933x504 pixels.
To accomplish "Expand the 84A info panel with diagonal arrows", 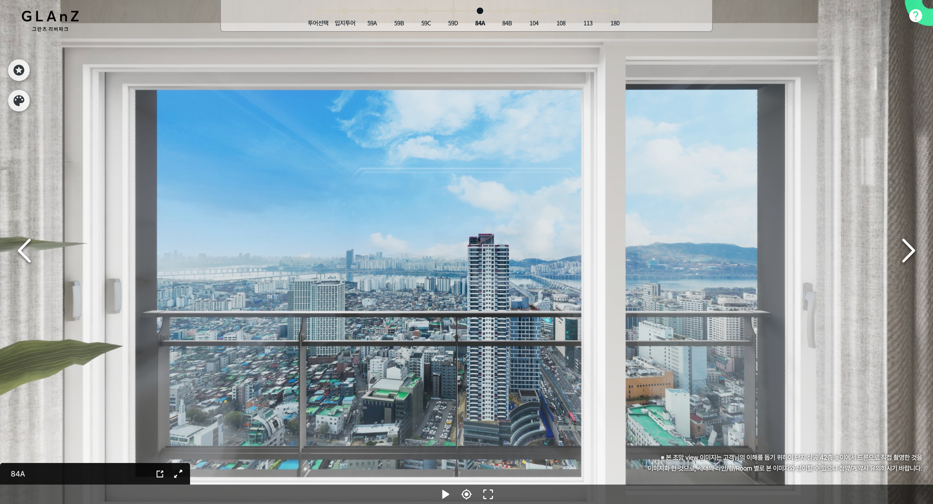I will (178, 474).
